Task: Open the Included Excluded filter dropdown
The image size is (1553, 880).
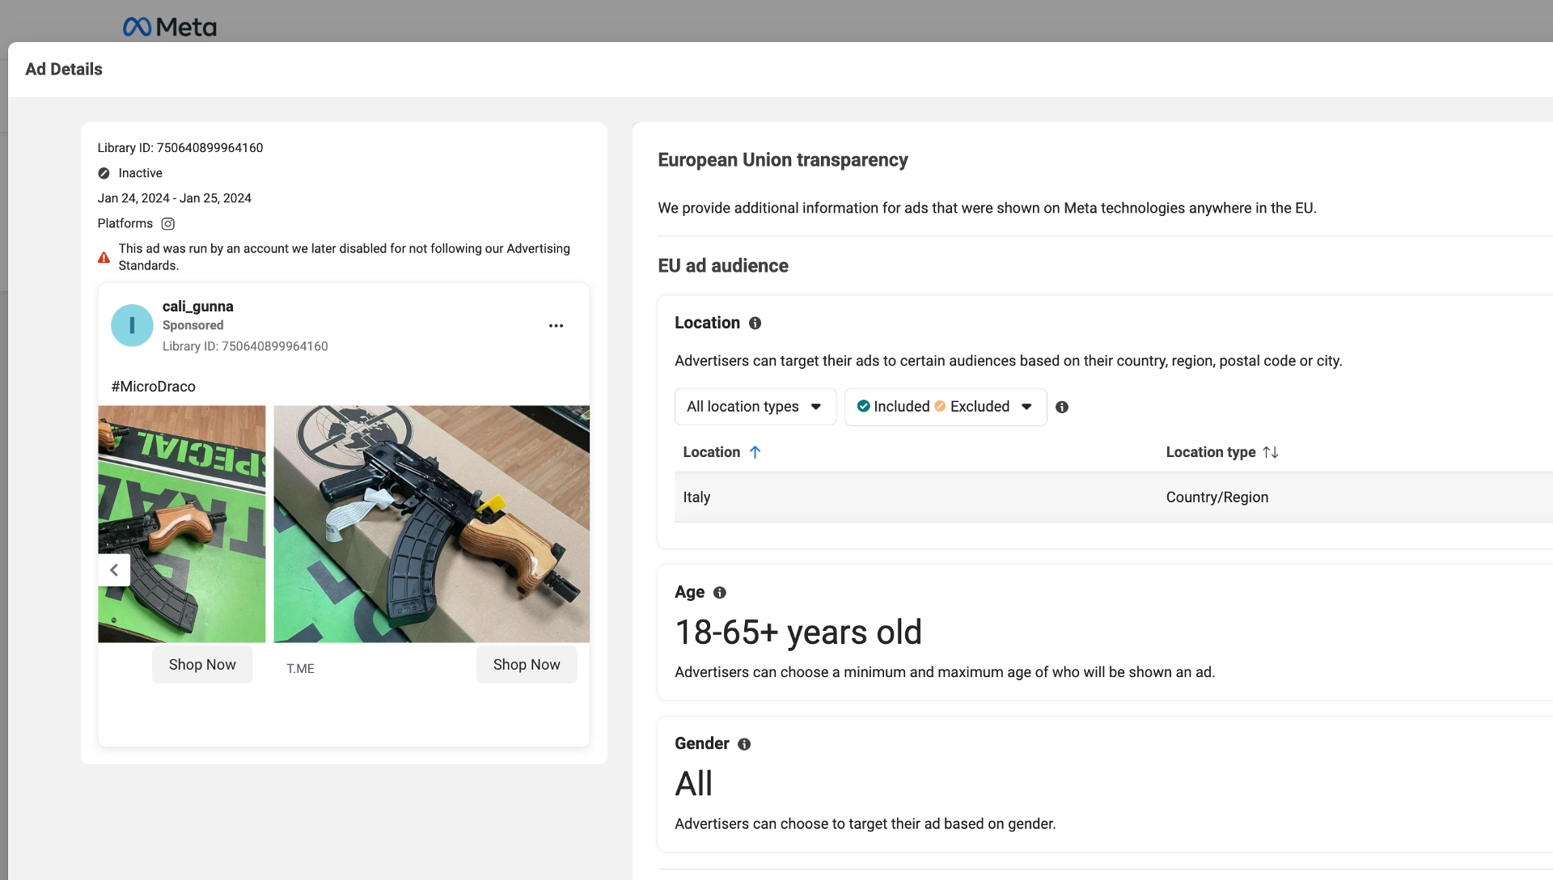Action: pyautogui.click(x=945, y=407)
